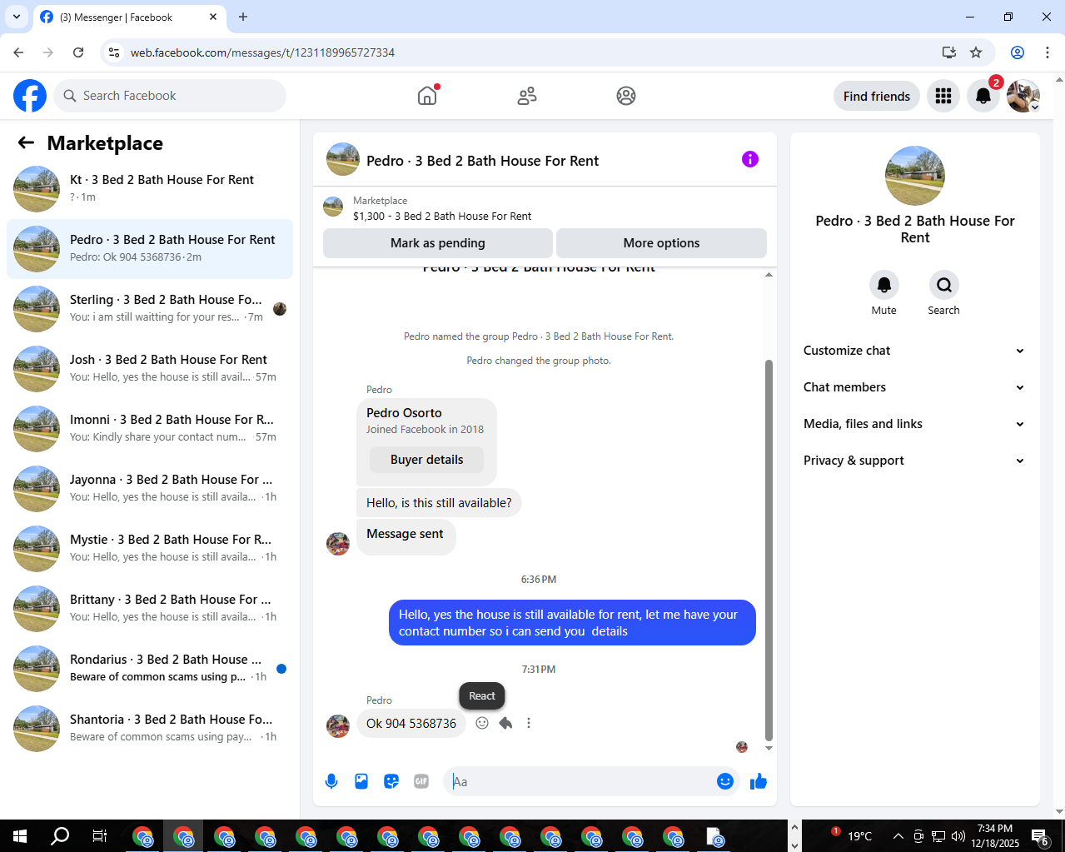Open Windows Start menu
Viewport: 1065px width, 852px height.
(20, 836)
